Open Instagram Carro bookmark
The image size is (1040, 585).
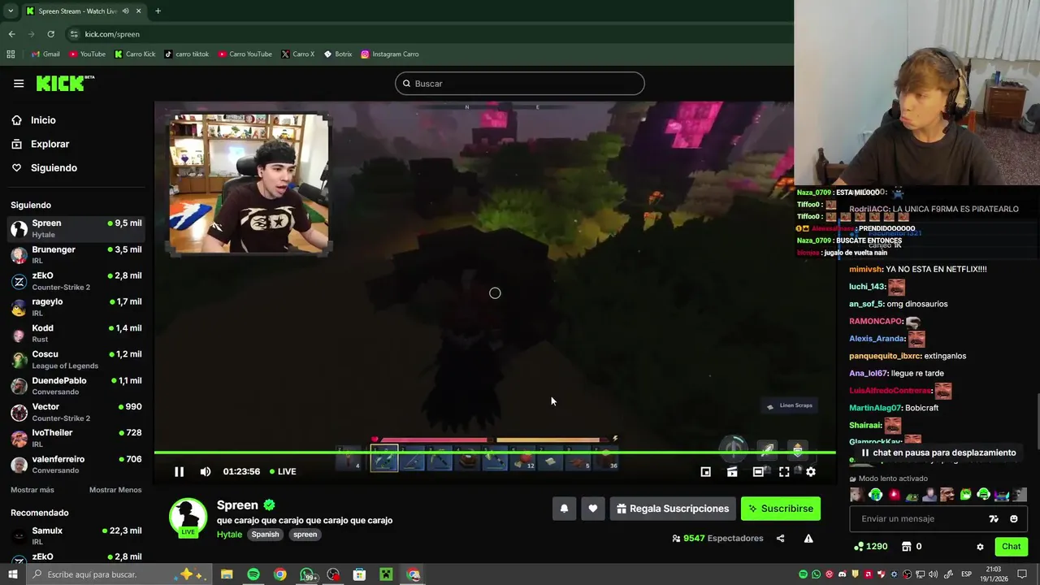click(390, 54)
